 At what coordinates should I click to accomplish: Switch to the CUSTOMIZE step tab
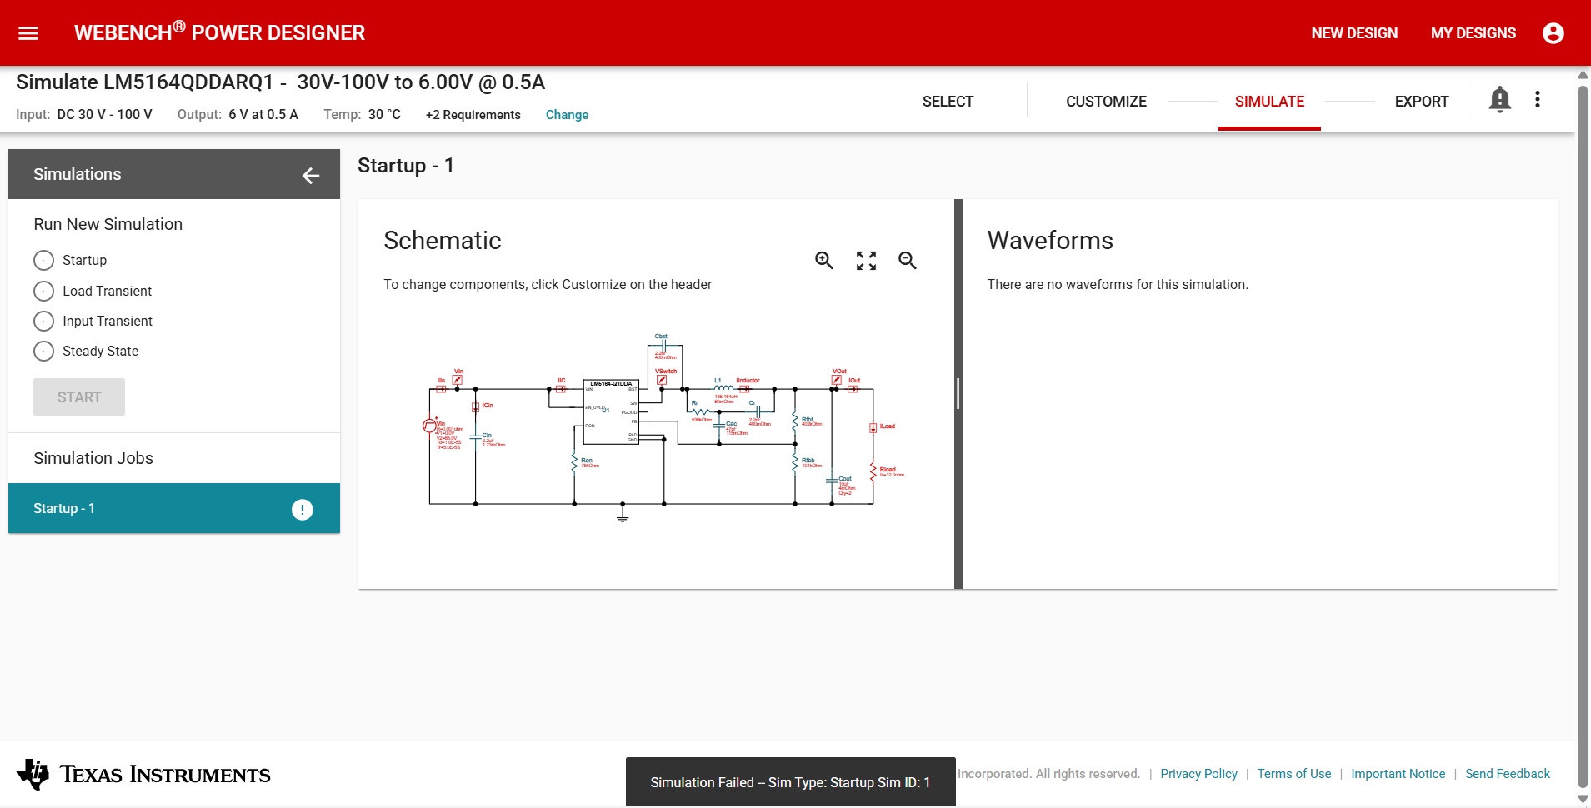point(1106,102)
